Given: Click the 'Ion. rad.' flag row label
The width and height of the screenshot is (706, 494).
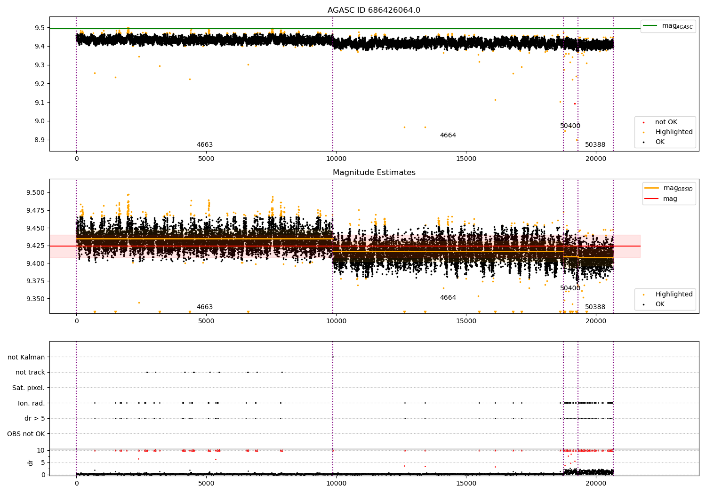Looking at the screenshot, I should tap(32, 403).
